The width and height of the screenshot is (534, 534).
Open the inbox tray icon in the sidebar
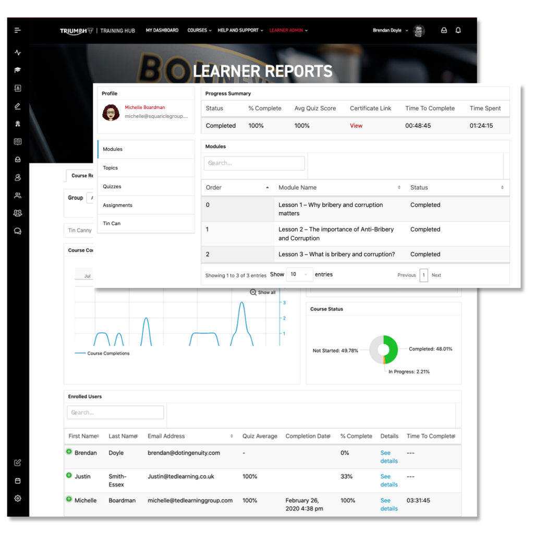(x=18, y=160)
